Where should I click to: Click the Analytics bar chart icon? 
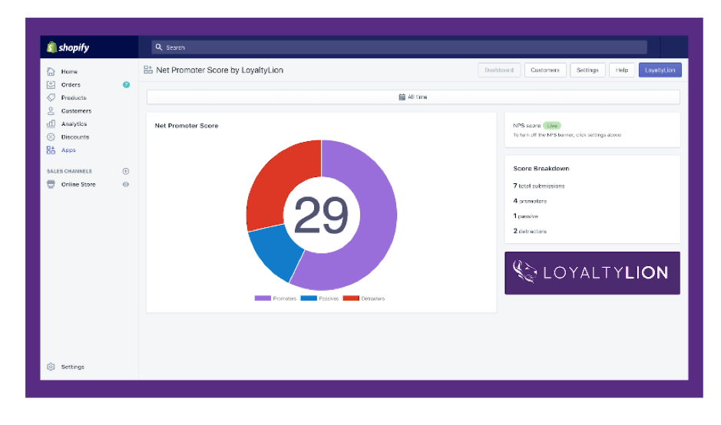(51, 124)
